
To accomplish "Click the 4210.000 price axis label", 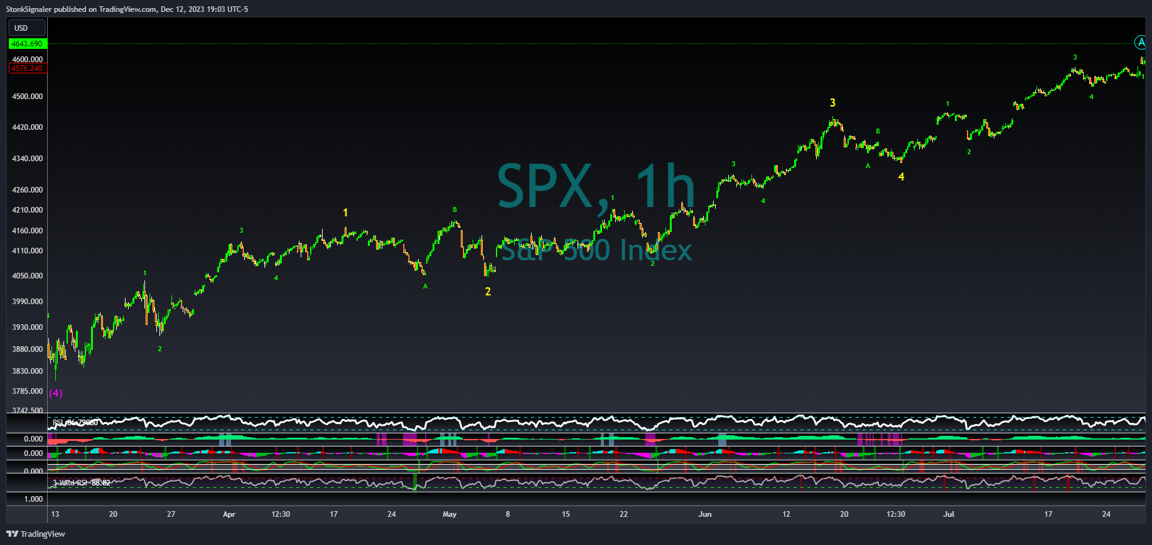I will pos(28,210).
